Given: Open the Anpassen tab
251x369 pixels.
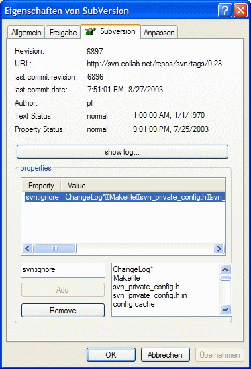Looking at the screenshot, I should [159, 32].
